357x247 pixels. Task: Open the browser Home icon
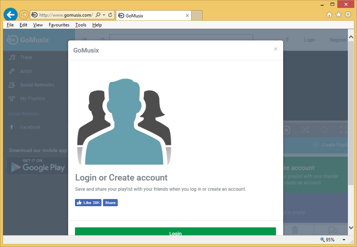329,15
